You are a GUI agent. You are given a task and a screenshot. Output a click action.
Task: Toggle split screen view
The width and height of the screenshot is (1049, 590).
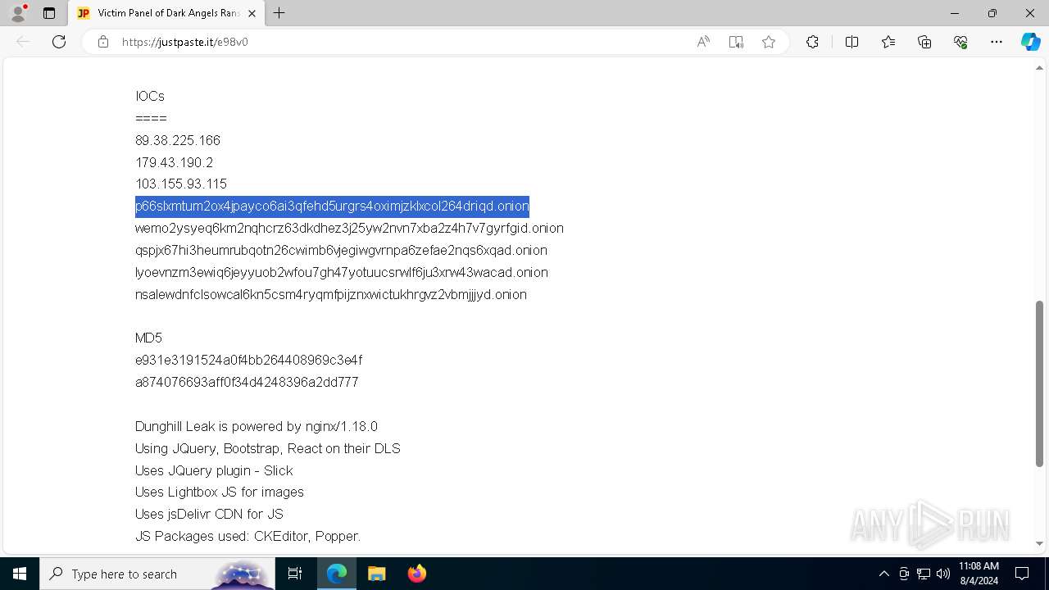pos(851,42)
